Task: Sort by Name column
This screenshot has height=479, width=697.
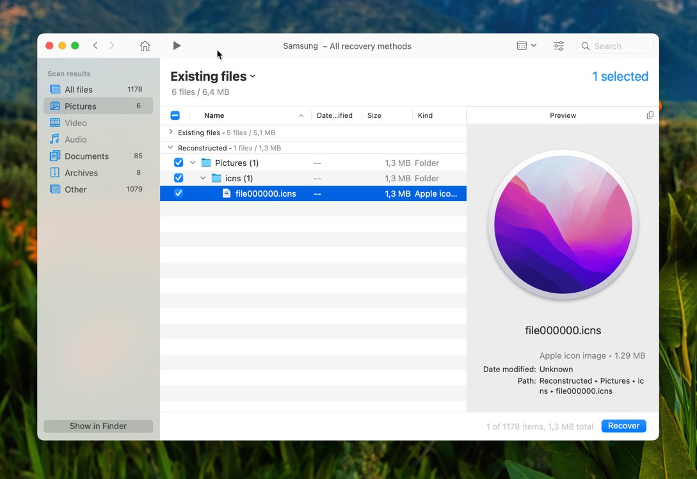Action: pyautogui.click(x=214, y=116)
